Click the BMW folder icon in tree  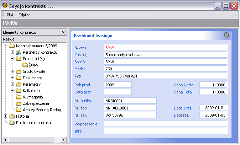pos(25,65)
